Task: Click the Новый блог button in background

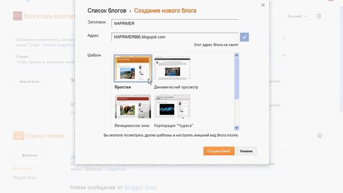Action: [x=29, y=81]
